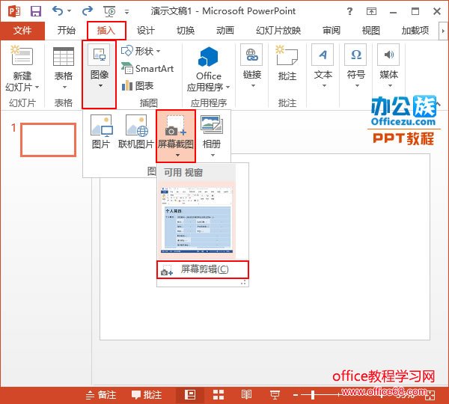
Task: Click zoom out minus button
Action: (x=296, y=396)
